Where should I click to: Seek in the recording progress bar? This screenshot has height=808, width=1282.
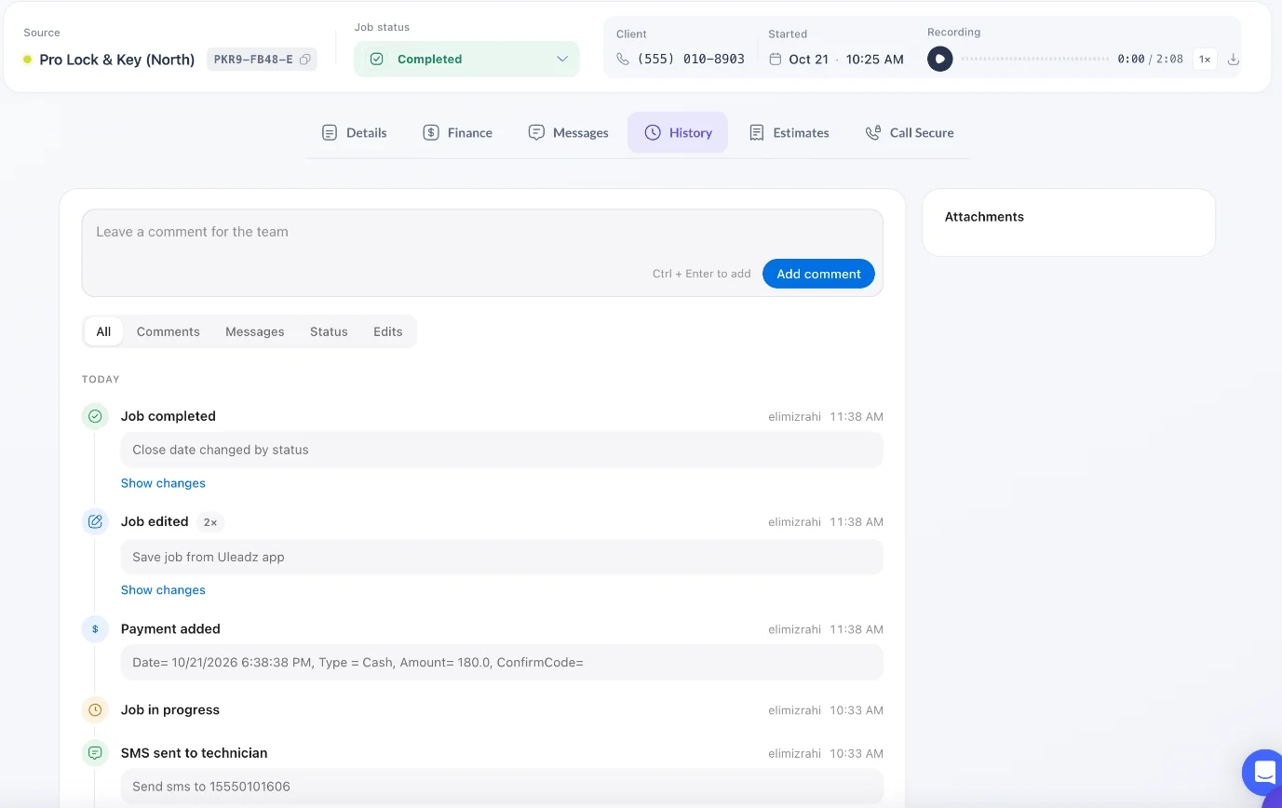click(x=1036, y=59)
